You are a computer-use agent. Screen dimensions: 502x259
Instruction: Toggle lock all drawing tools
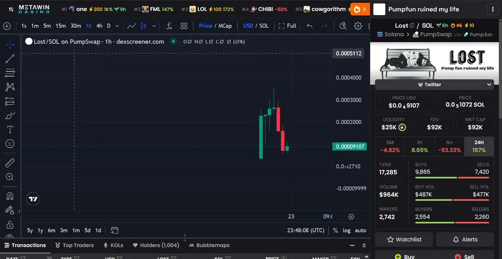coord(10,224)
